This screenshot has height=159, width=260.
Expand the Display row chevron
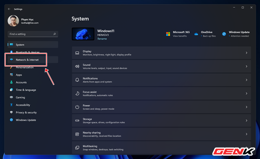[247, 53]
